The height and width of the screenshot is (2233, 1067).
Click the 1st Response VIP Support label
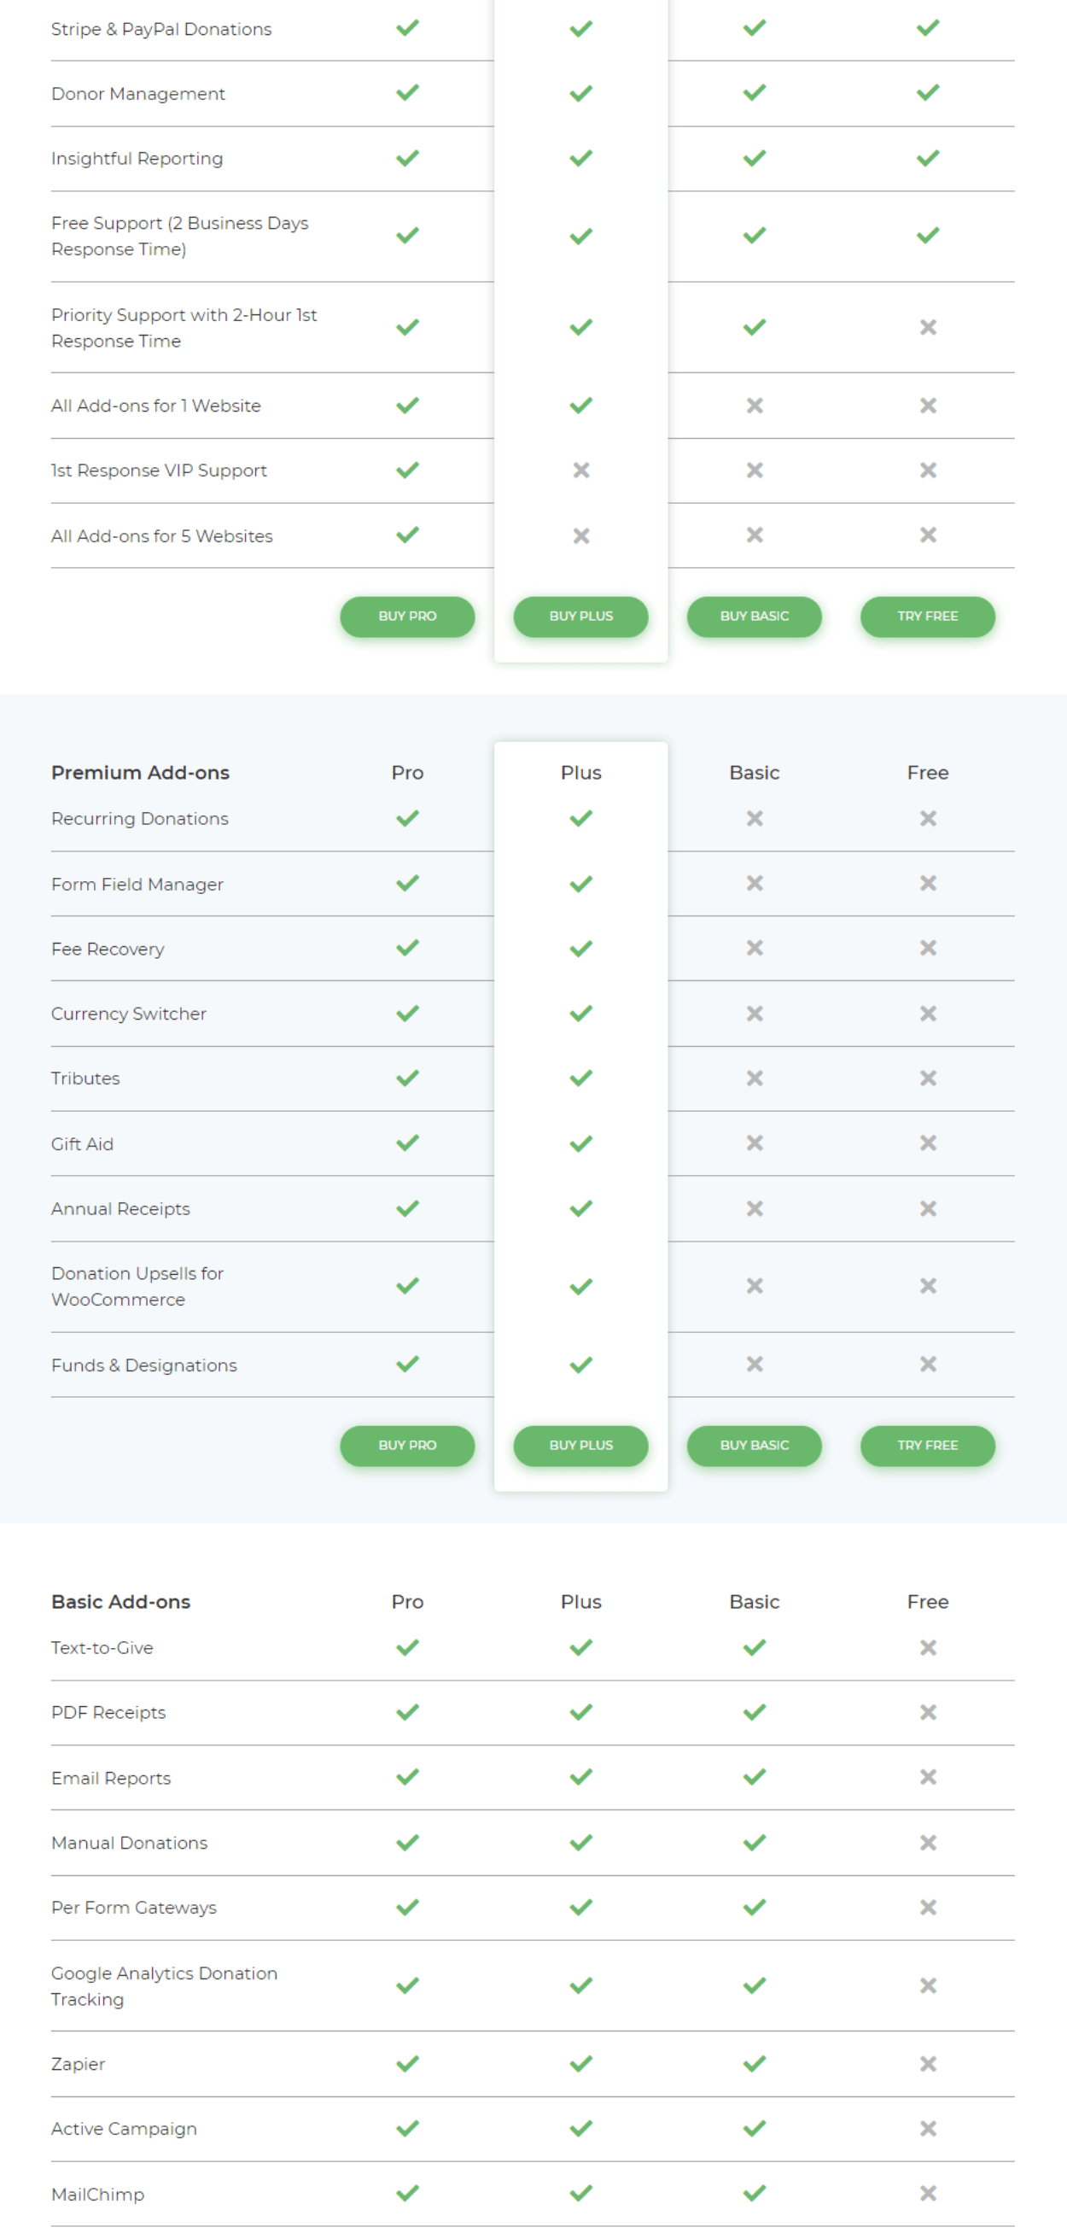tap(159, 470)
